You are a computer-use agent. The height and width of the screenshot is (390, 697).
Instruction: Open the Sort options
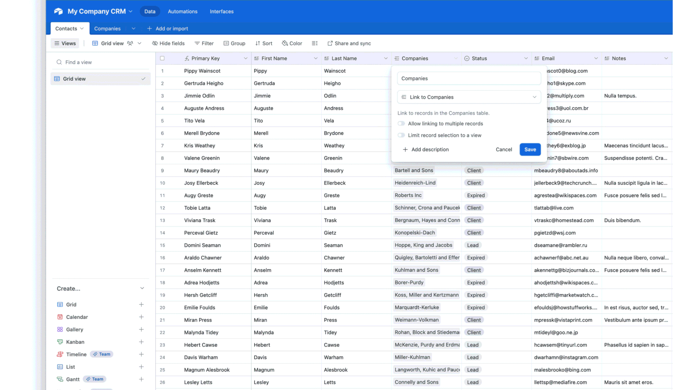(264, 43)
